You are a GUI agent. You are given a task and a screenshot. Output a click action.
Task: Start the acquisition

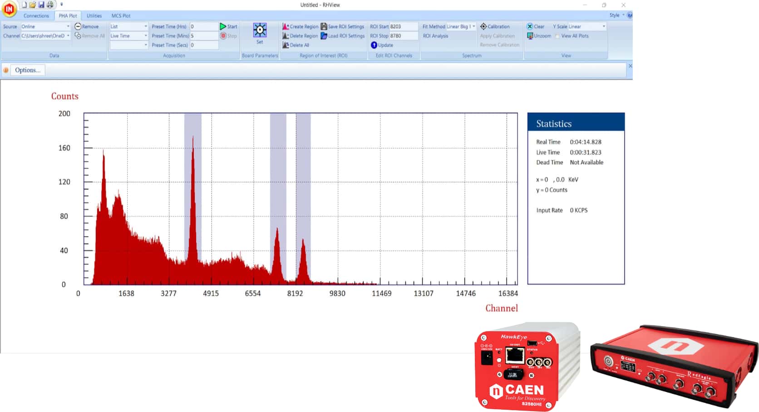228,26
